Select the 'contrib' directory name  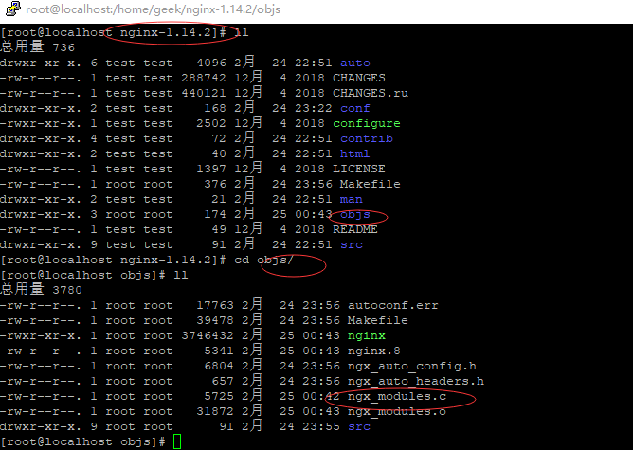click(x=367, y=139)
